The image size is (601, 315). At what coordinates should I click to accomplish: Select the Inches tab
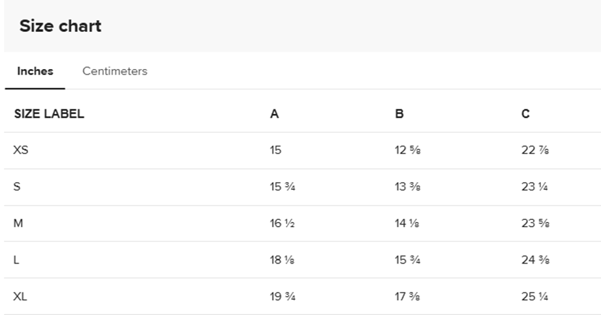pyautogui.click(x=35, y=72)
